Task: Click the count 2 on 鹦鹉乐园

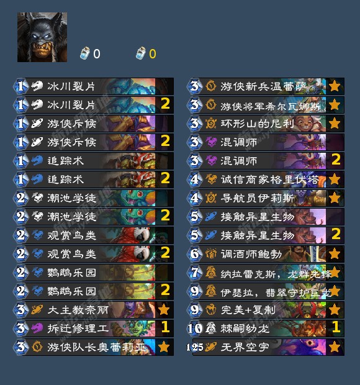Action: [165, 290]
